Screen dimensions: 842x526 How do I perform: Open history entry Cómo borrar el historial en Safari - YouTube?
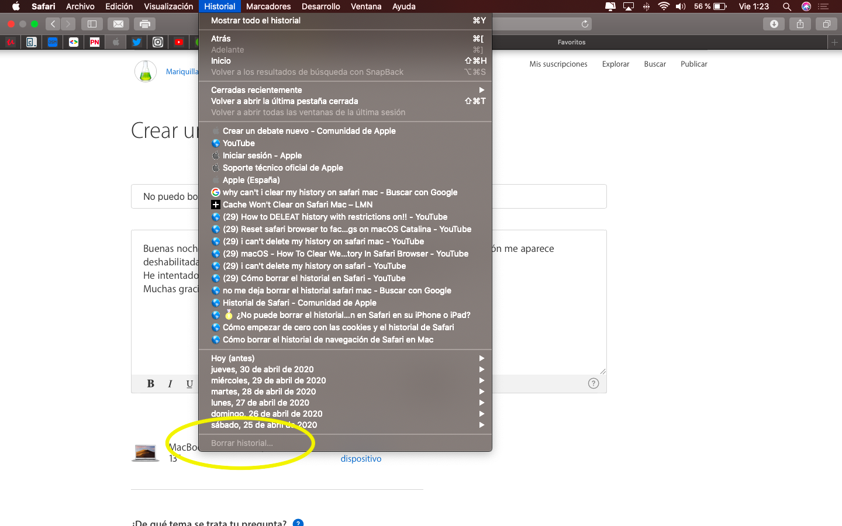[x=345, y=278]
